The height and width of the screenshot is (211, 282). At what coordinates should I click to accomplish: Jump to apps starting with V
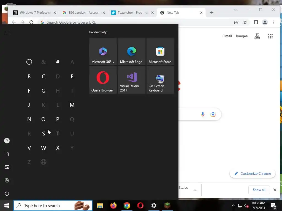(29, 148)
